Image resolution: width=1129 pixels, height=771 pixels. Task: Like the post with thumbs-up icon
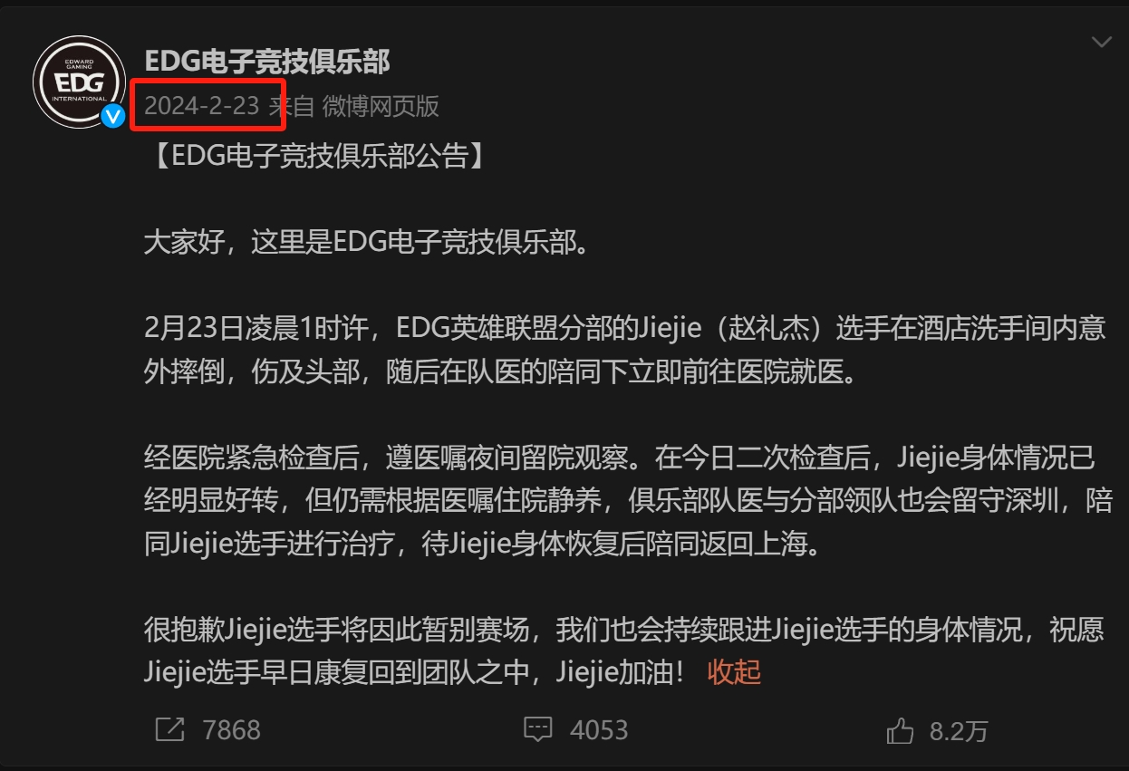tap(900, 729)
